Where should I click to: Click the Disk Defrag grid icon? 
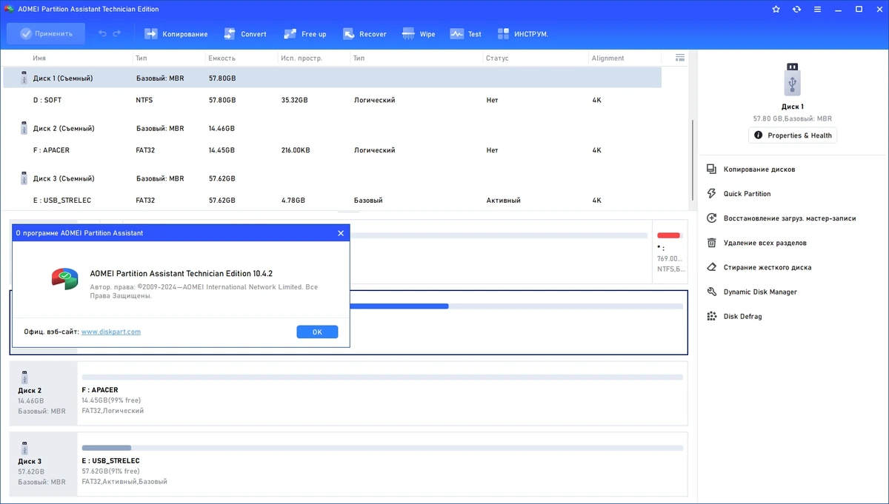711,316
